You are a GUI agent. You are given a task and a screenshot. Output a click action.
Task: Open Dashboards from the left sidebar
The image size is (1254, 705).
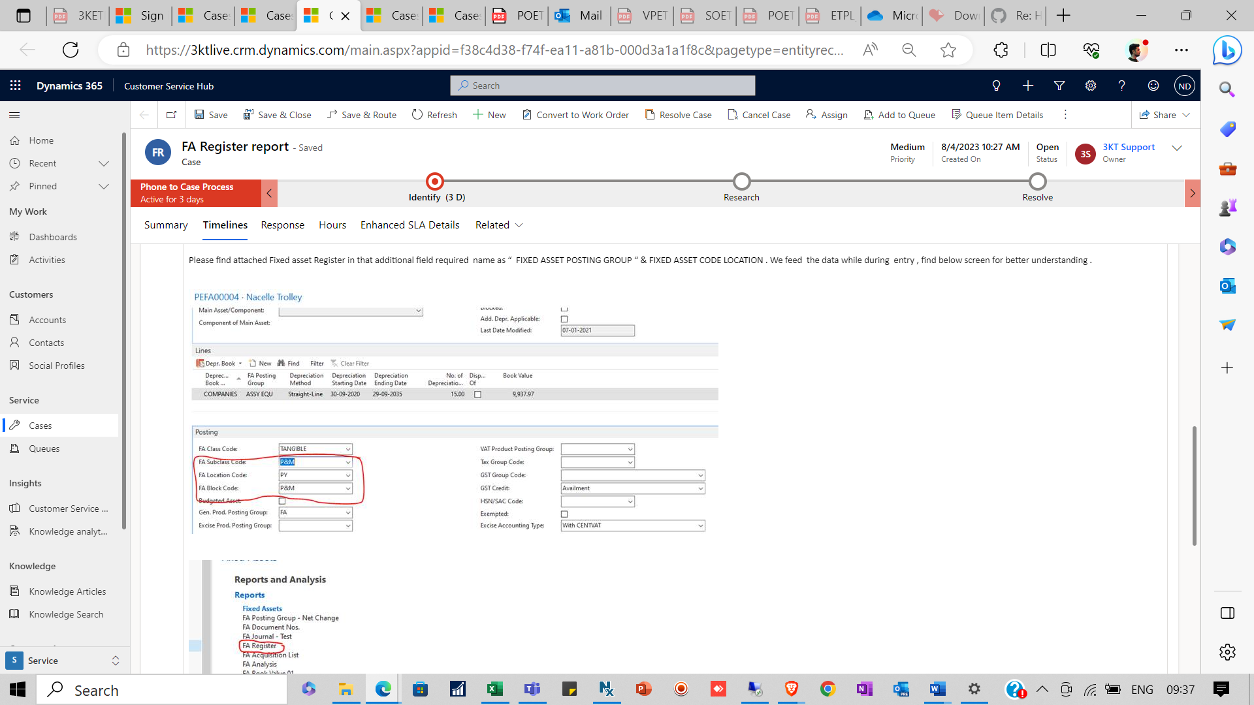53,236
